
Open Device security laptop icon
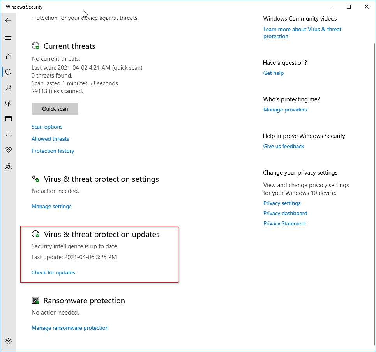tap(8, 134)
